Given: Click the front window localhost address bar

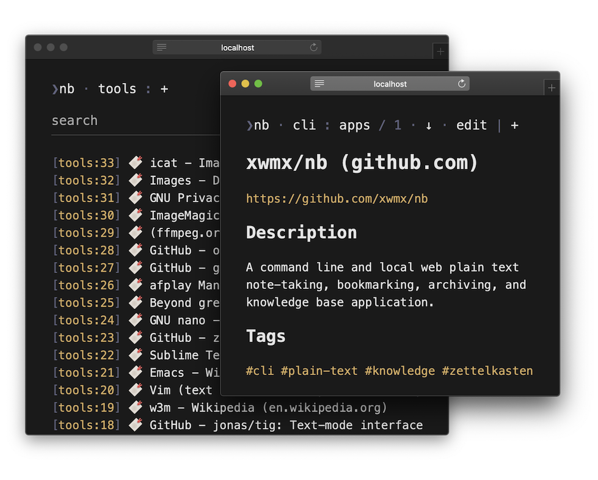Looking at the screenshot, I should (x=390, y=84).
